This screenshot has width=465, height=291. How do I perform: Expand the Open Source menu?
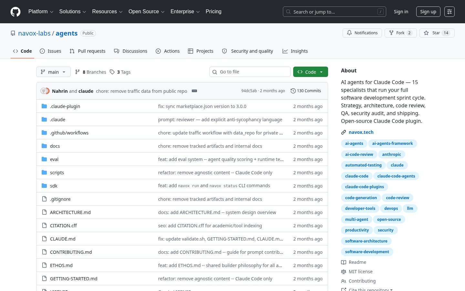[x=147, y=12]
